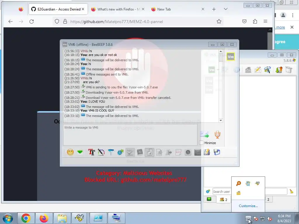Click the code snippet </> icon

click(178, 152)
